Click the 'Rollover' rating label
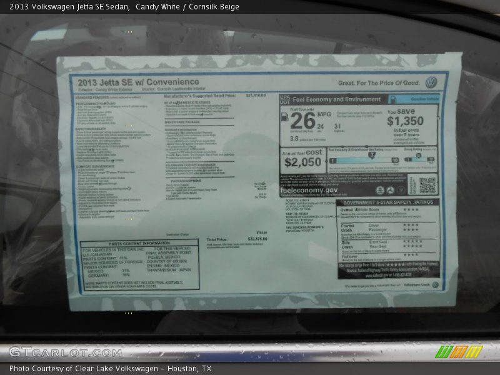The height and width of the screenshot is (375, 500). 349,256
